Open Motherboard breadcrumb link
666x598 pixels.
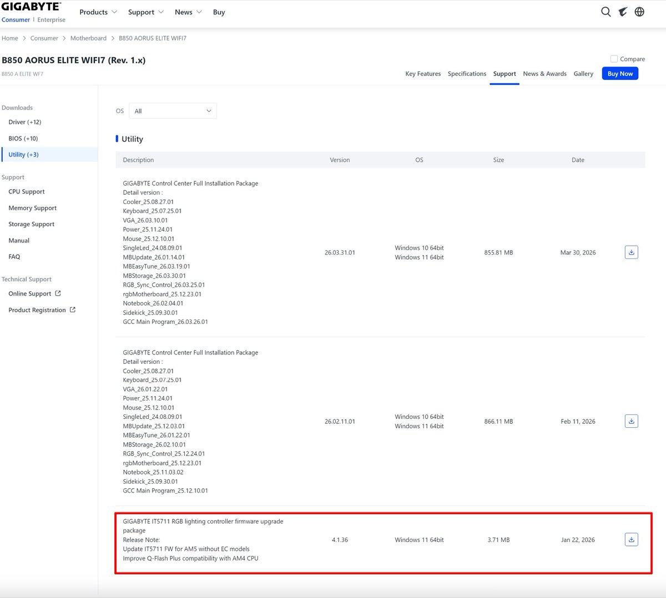click(x=88, y=38)
